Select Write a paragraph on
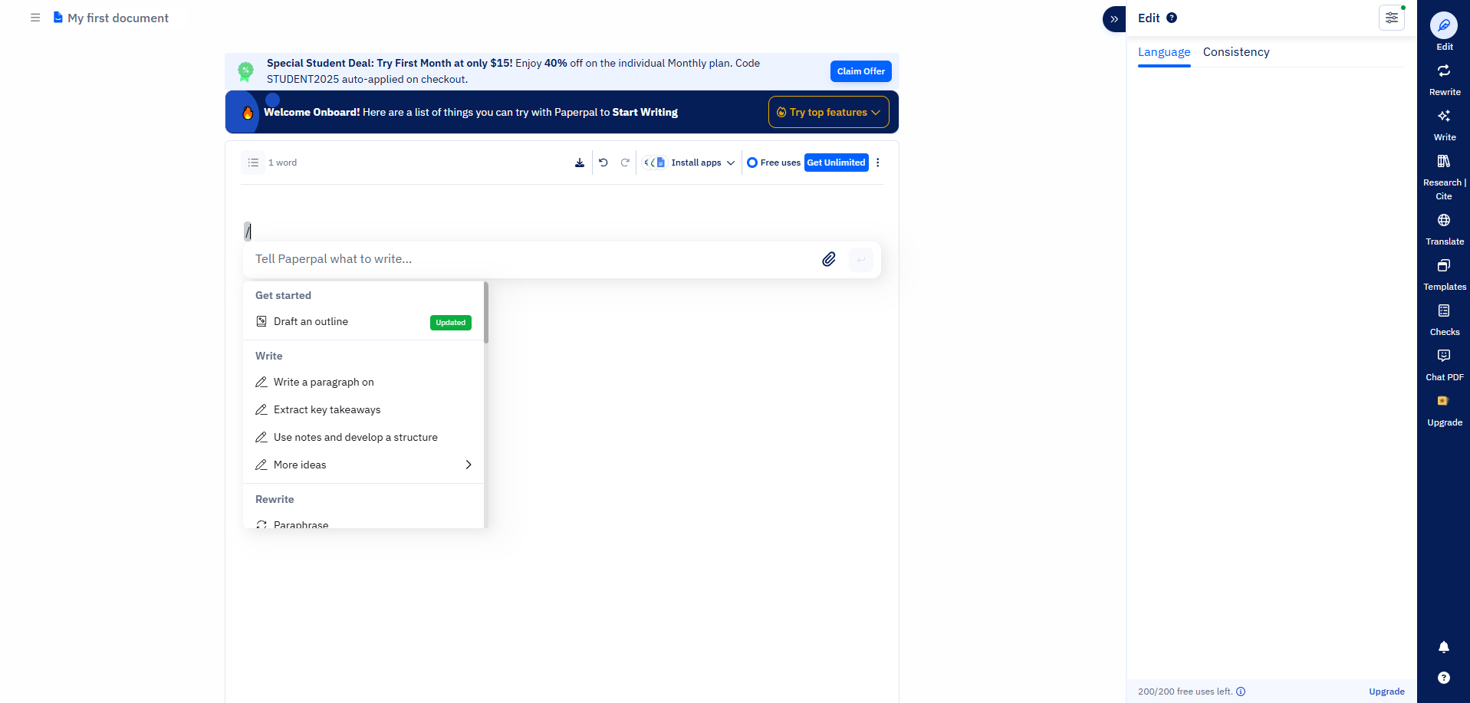Image resolution: width=1470 pixels, height=703 pixels. pos(363,382)
